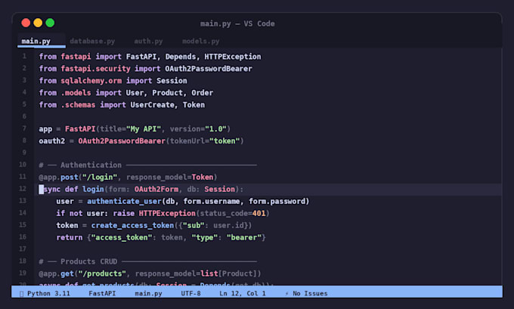Click FastAPI in the status bar
This screenshot has width=514, height=309.
102,293
